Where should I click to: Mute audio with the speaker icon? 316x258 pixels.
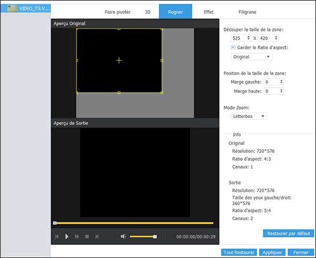pyautogui.click(x=123, y=236)
